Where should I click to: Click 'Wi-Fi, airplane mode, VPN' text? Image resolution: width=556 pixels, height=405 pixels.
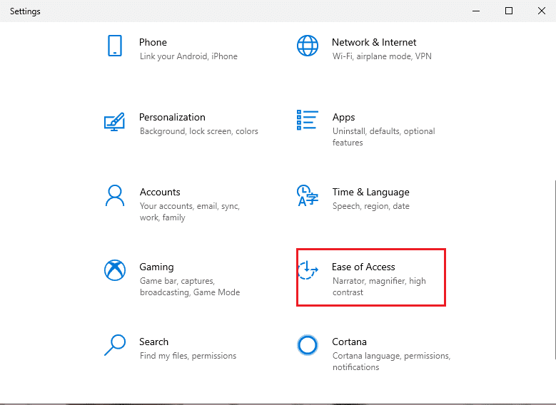(382, 56)
